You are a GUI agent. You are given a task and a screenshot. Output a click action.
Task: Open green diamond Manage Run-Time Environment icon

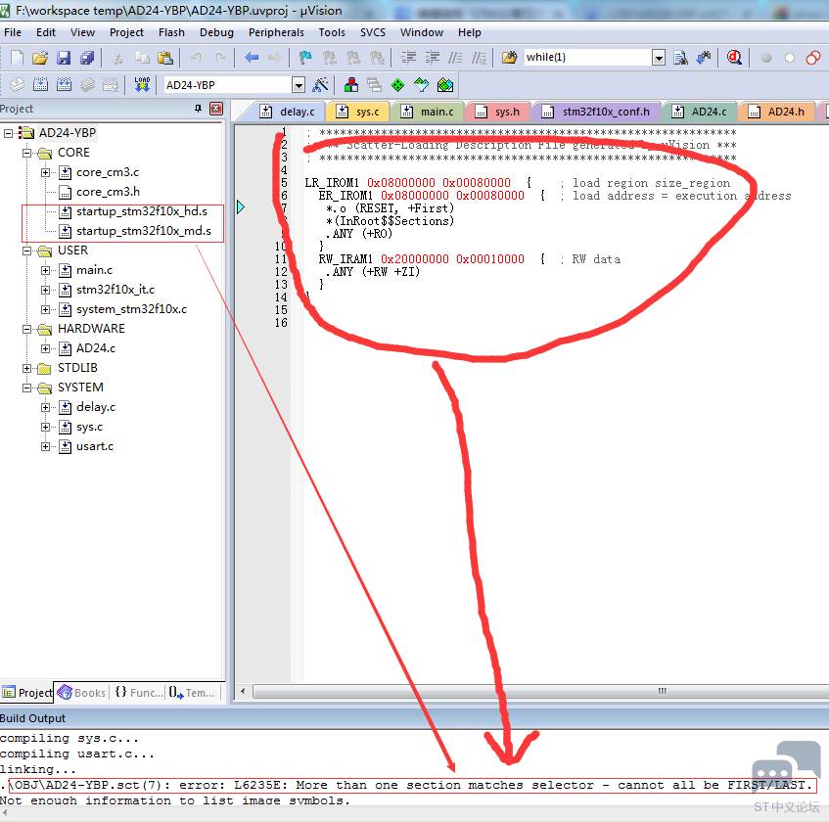[x=397, y=84]
